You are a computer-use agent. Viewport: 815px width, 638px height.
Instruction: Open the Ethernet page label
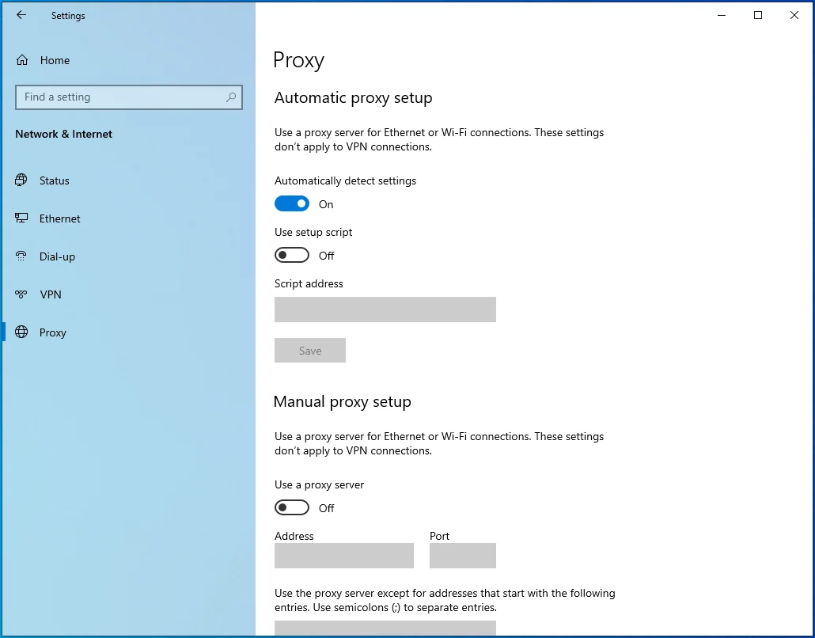(60, 219)
